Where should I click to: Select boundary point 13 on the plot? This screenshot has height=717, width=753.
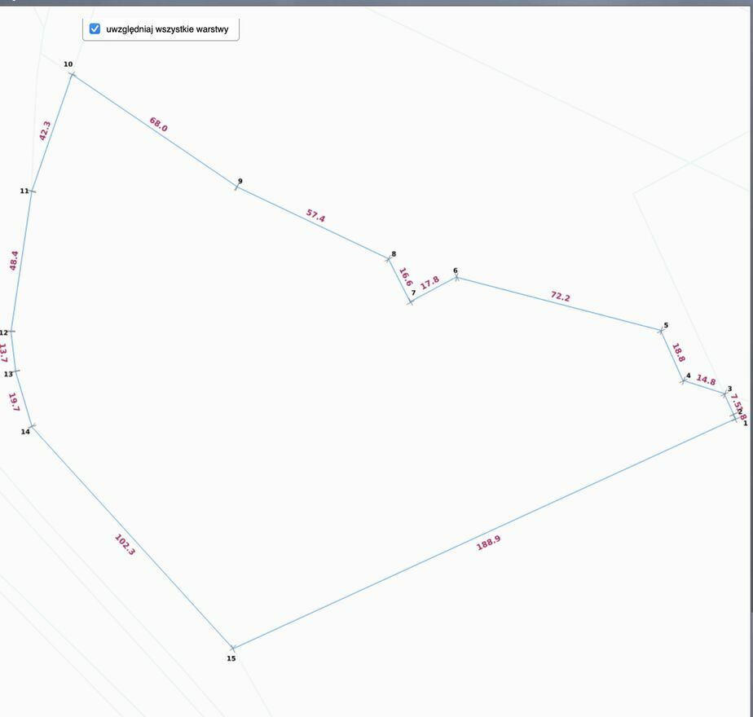[x=15, y=372]
